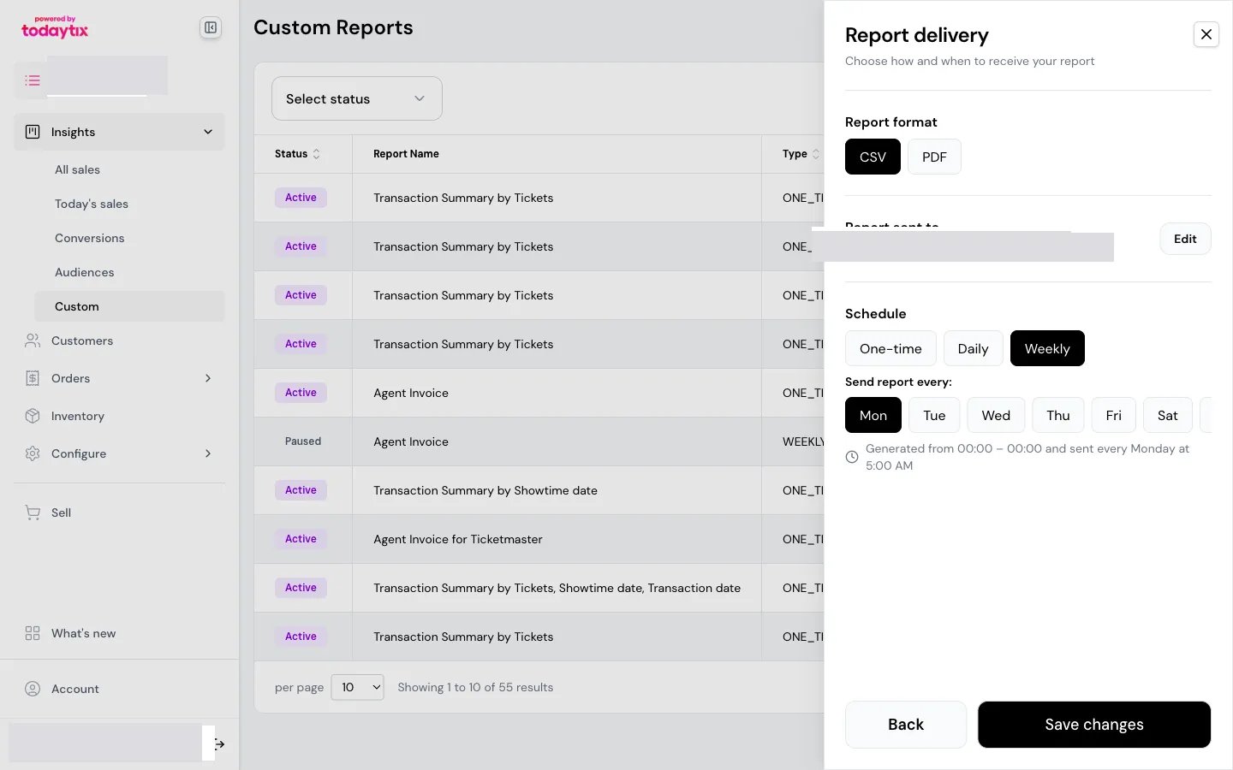Open Custom in sidebar

(129, 306)
